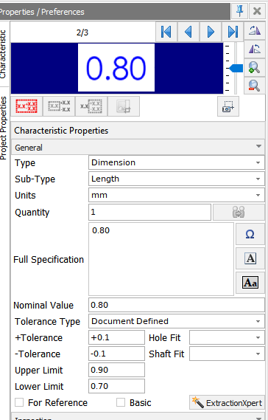Click the 0.80 dimension preview image

[x=116, y=67]
